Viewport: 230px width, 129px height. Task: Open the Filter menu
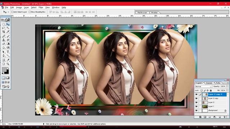coord(41,8)
